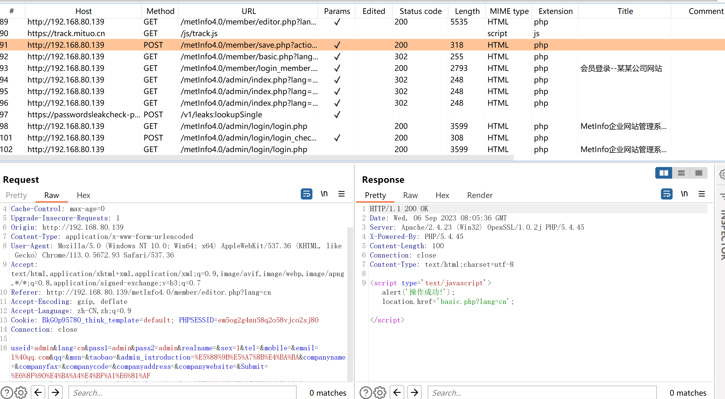Select history row 101 login_check POST request
Screen dimensions: 725x399
click(362, 138)
